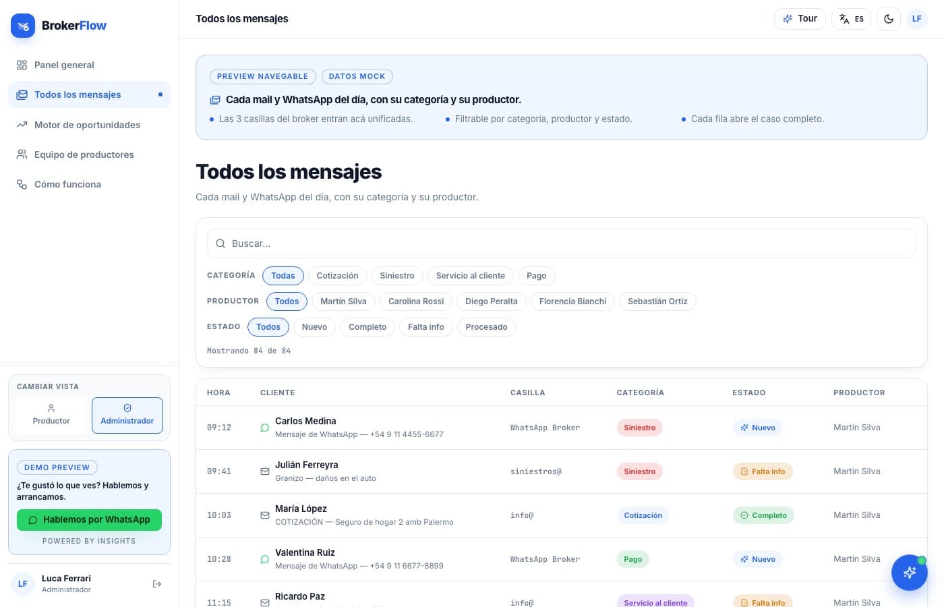Switch view to Administrador

click(127, 415)
